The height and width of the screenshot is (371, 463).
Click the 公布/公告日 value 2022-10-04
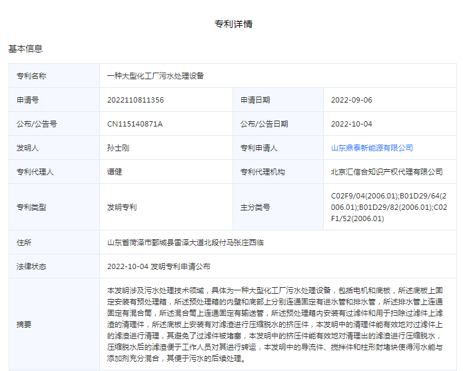point(351,124)
